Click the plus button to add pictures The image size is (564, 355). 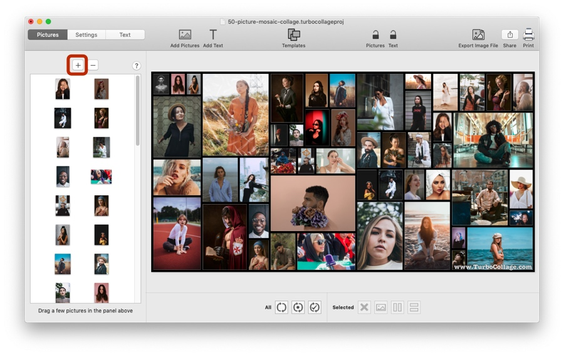point(78,65)
